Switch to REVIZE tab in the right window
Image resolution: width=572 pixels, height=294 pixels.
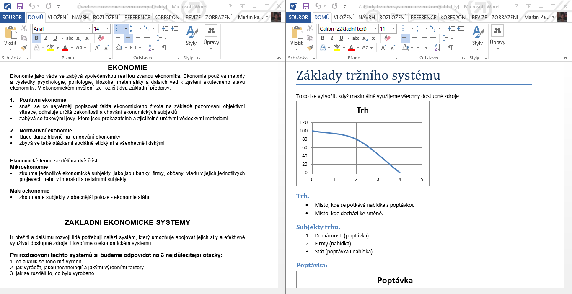[x=479, y=17]
